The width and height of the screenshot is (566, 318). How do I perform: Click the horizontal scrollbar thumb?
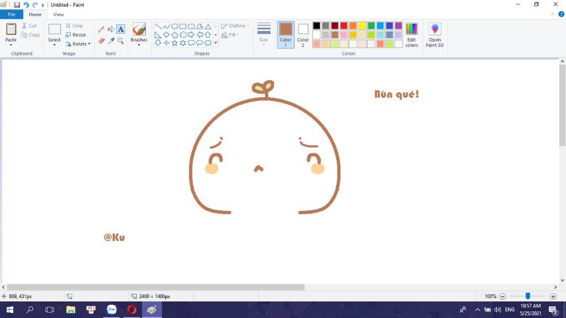[155, 287]
